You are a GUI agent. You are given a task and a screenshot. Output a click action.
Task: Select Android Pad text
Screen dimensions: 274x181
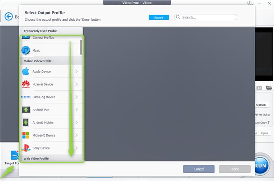click(x=41, y=110)
